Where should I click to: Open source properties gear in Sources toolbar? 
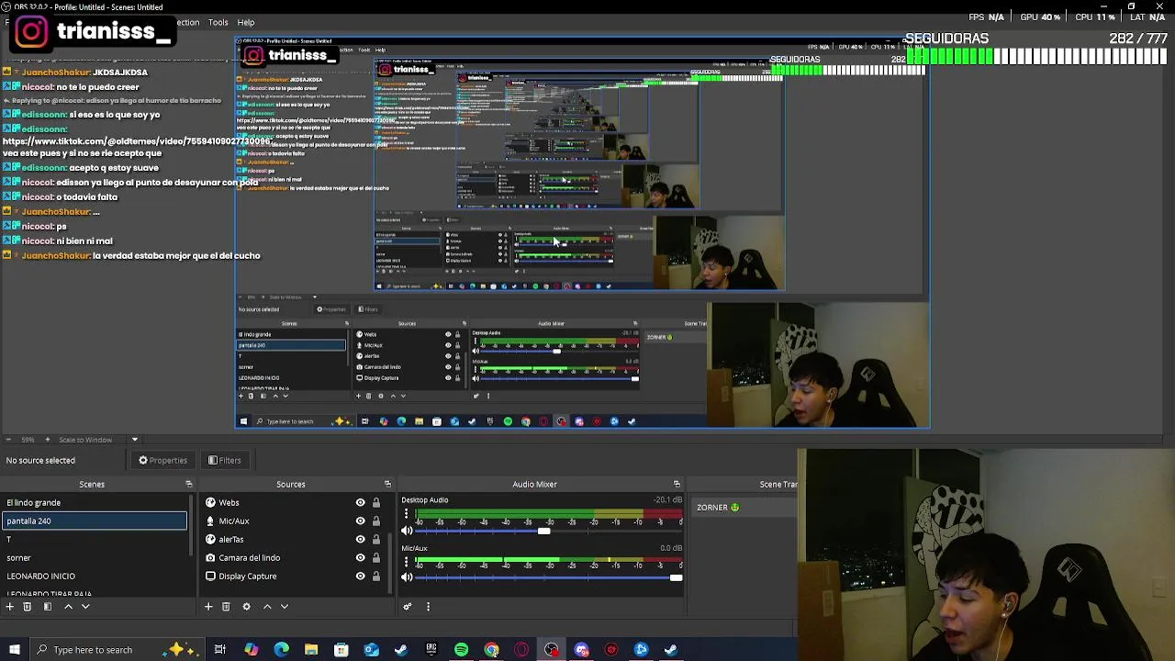246,606
